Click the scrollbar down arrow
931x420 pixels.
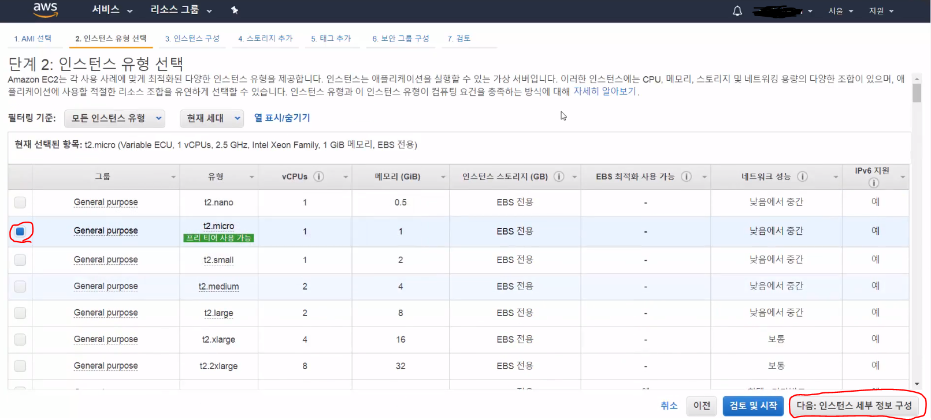tap(917, 384)
